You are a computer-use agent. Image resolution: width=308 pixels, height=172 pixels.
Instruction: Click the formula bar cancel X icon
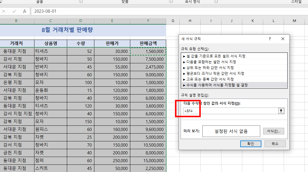(x=4, y=11)
